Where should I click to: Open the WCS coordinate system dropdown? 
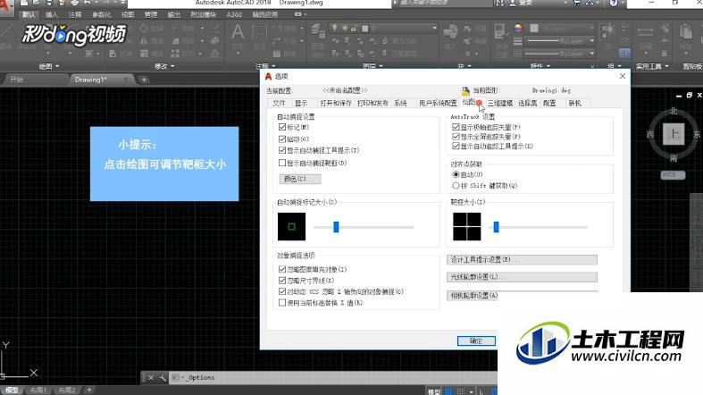673,175
